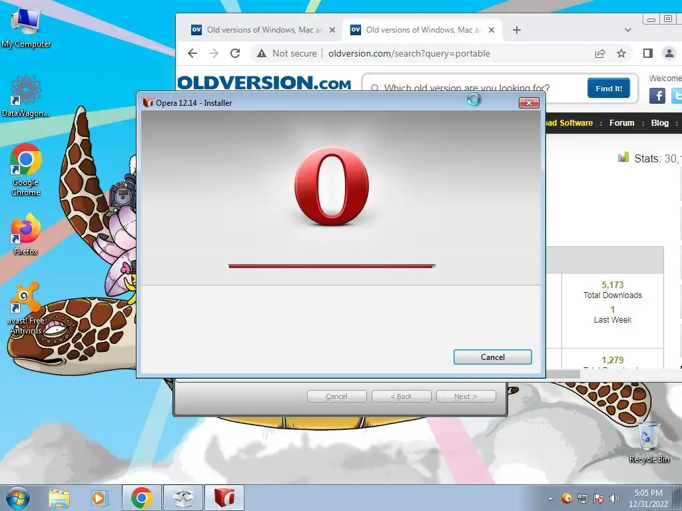
Task: Click the 1,279 downloads value
Action: tap(613, 360)
